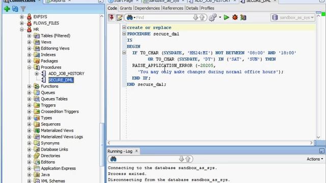Viewport: 326px width, 183px height.
Task: Click the log panel search field
Action: pyautogui.click(x=147, y=159)
